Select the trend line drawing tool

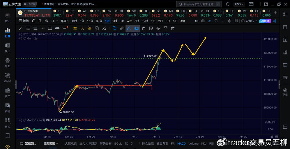point(21,28)
